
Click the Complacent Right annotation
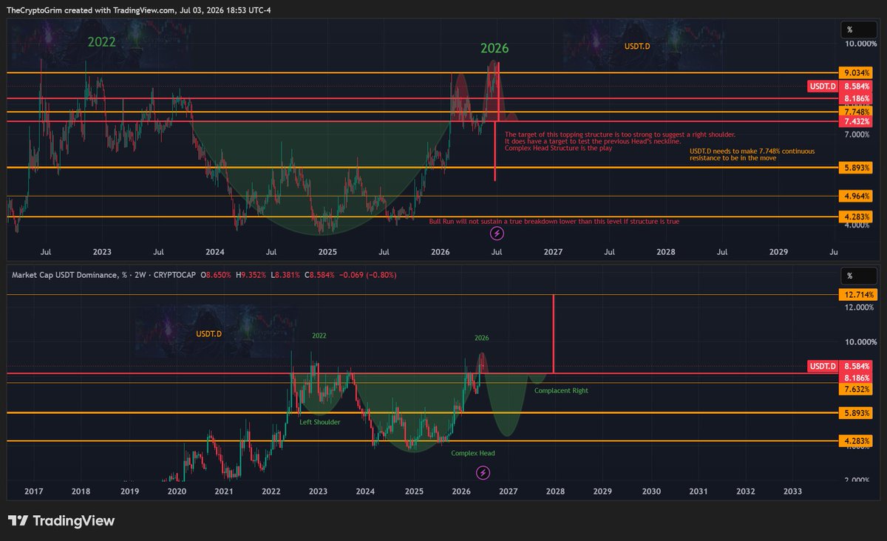pyautogui.click(x=561, y=390)
